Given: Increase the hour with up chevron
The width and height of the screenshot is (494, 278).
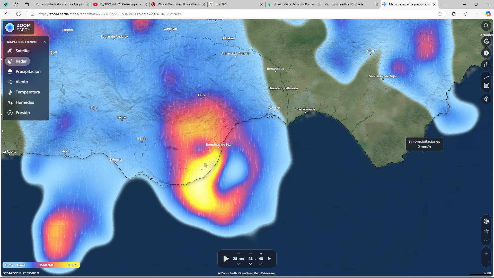Looking at the screenshot, I should (x=250, y=254).
